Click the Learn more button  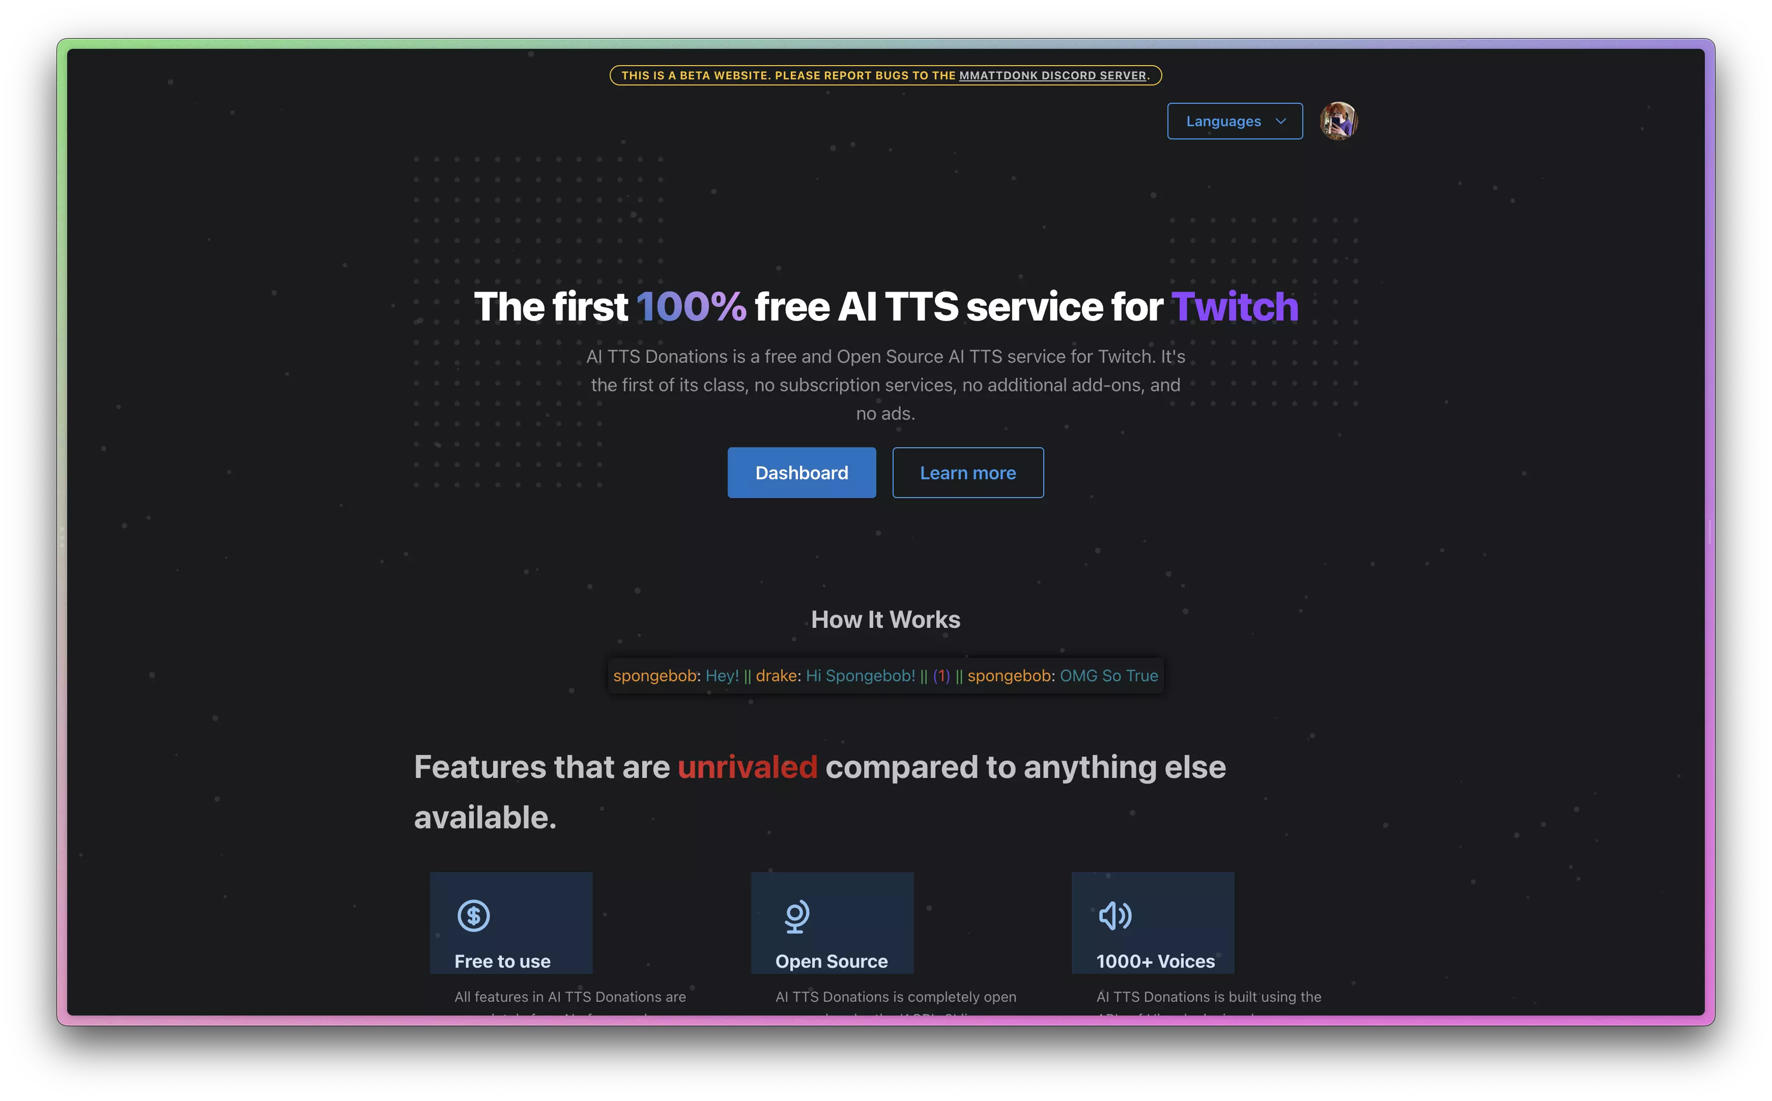968,472
